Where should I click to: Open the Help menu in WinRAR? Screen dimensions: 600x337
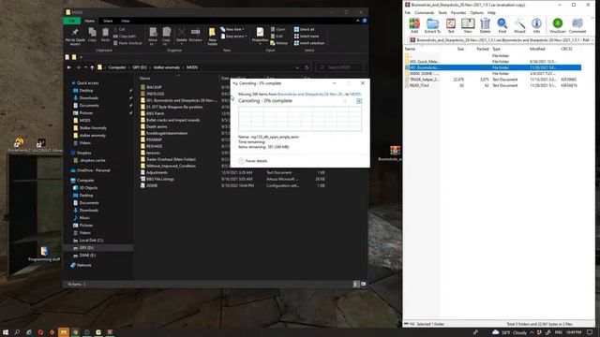[491, 12]
